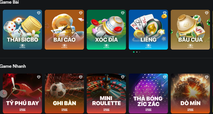
Task: Open the Thái Sicbo game thumbnail
Action: coord(22,30)
